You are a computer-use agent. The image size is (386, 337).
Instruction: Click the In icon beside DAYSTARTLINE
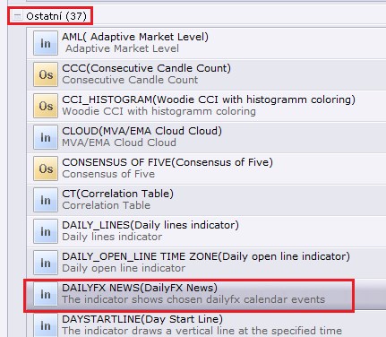(46, 325)
